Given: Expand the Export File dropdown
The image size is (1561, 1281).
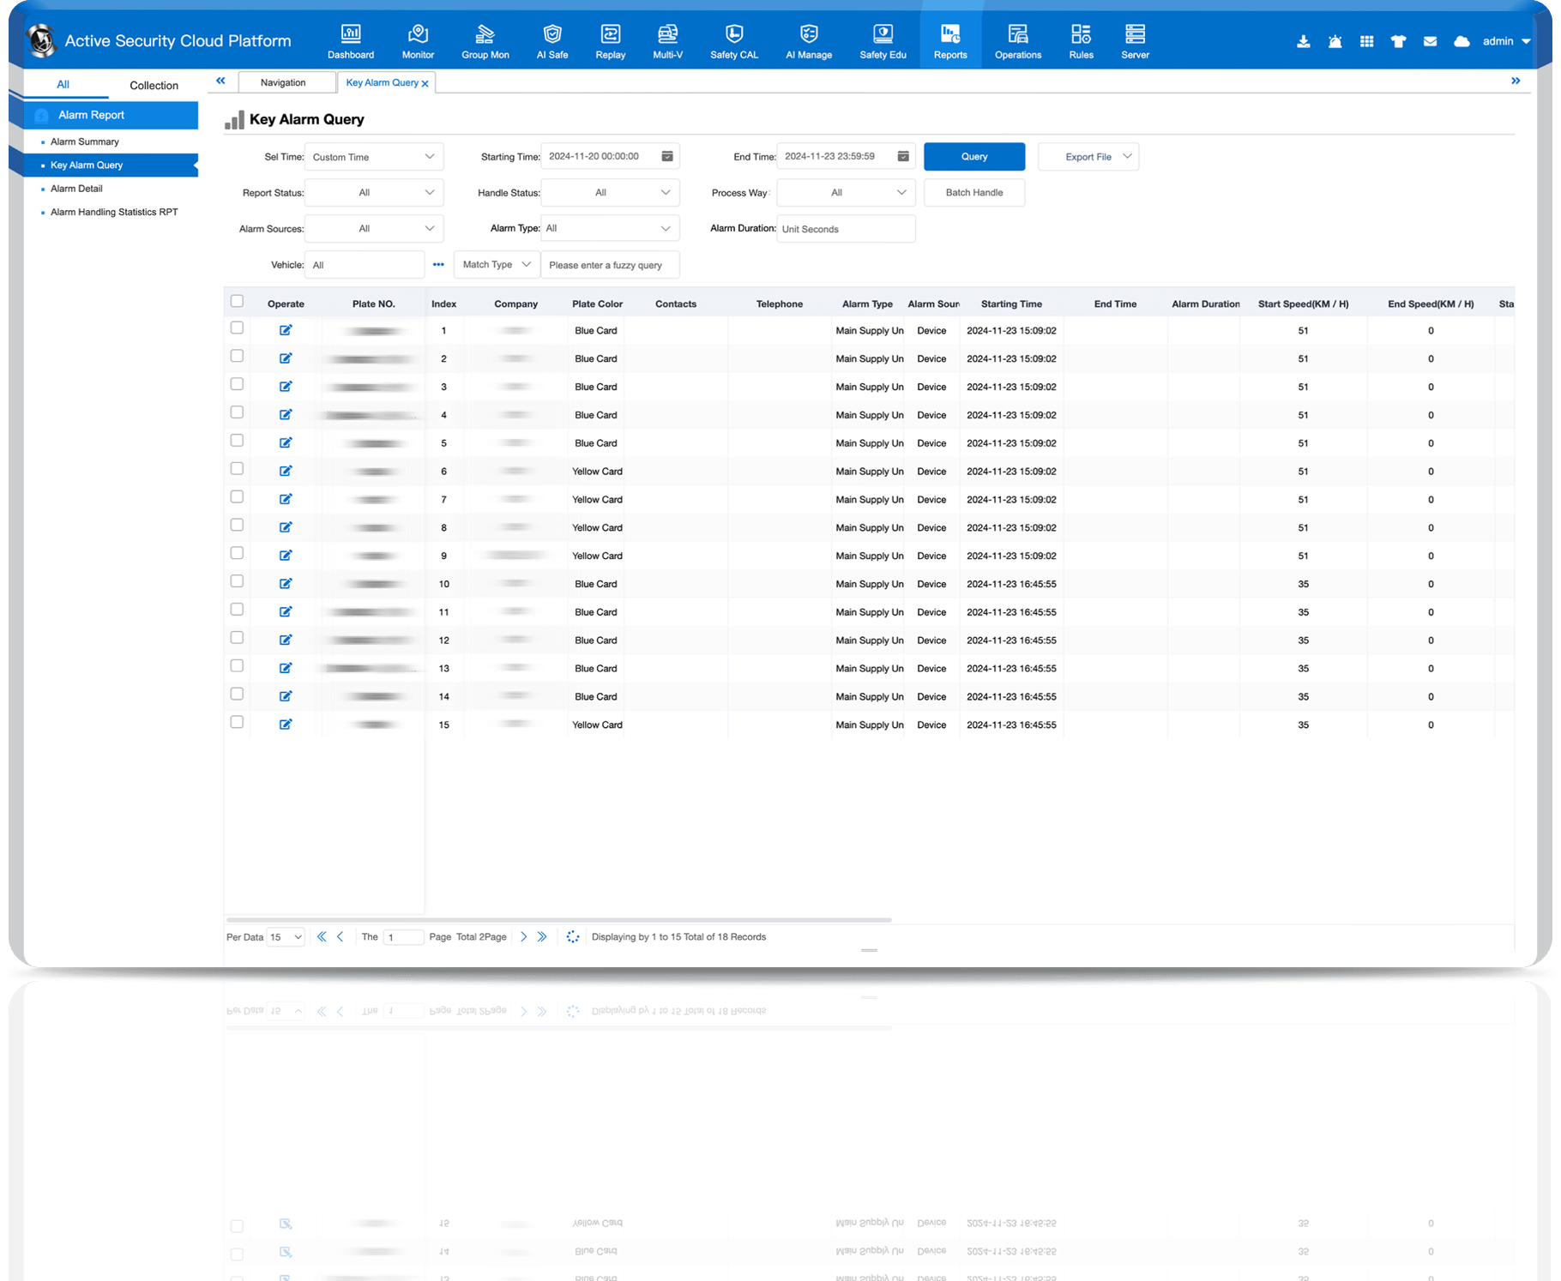Looking at the screenshot, I should 1088,157.
